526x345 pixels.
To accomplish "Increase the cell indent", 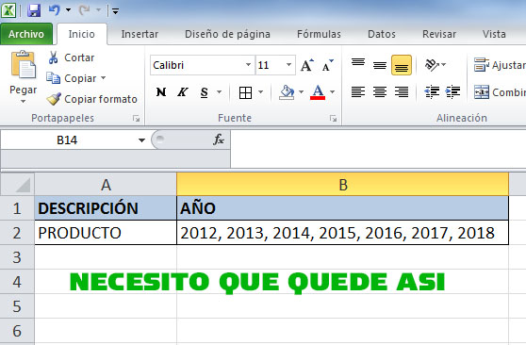I will (x=452, y=91).
